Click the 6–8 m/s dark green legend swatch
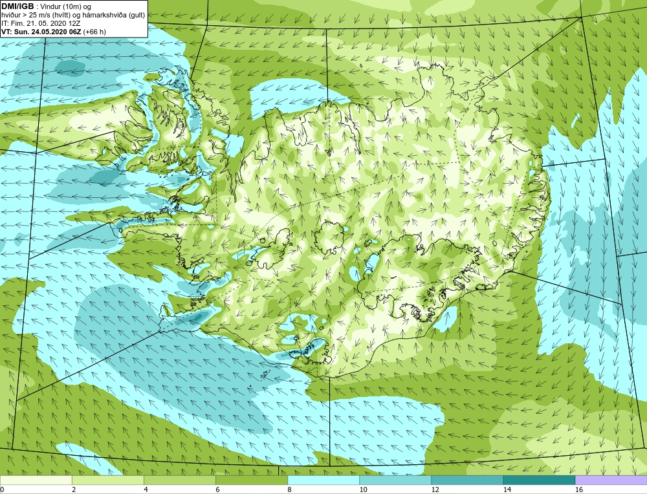The width and height of the screenshot is (647, 494). coord(251,480)
